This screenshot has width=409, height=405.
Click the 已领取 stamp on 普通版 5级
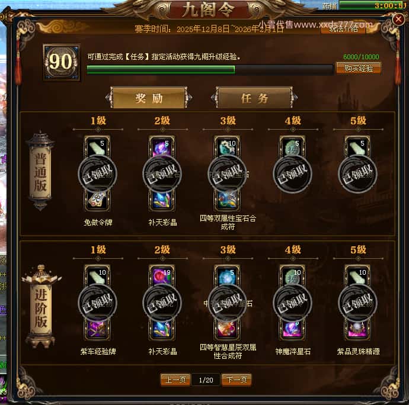click(x=357, y=174)
